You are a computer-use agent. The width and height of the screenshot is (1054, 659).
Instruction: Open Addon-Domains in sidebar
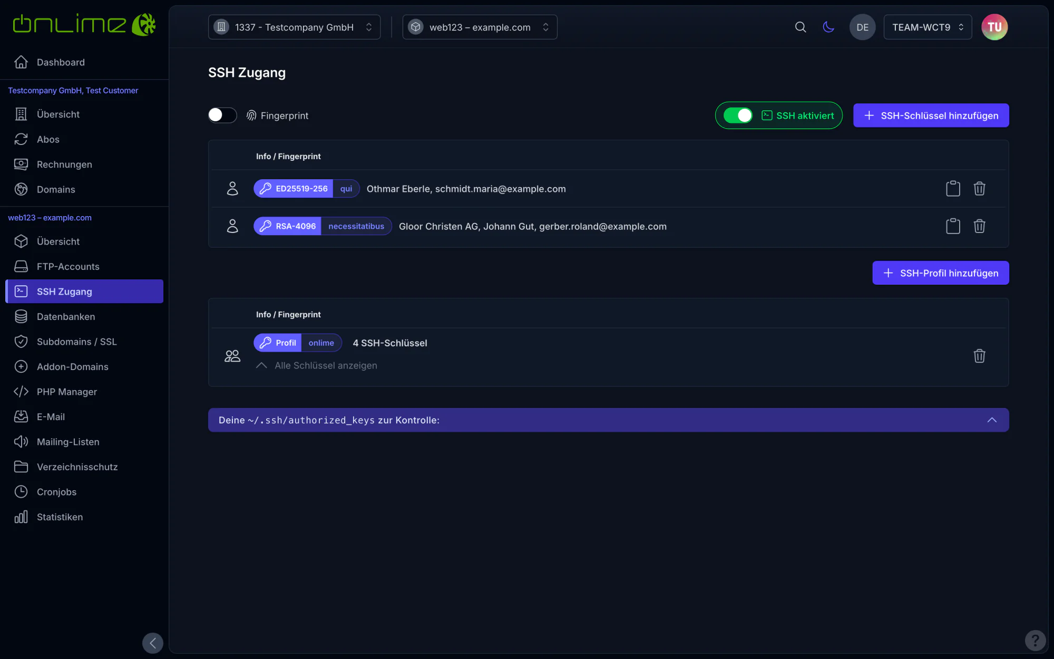[84, 366]
